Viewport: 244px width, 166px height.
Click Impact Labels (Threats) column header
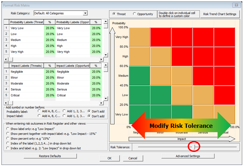(x=26, y=66)
